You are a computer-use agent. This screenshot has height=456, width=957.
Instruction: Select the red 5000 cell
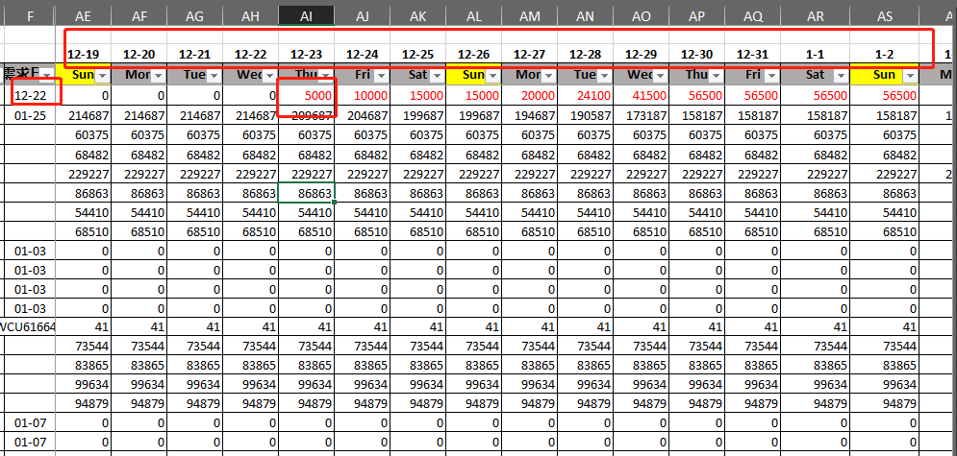[x=307, y=96]
